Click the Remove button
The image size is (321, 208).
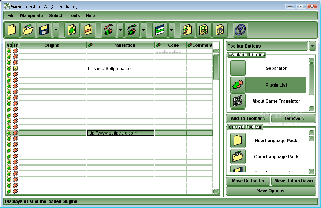point(294,118)
